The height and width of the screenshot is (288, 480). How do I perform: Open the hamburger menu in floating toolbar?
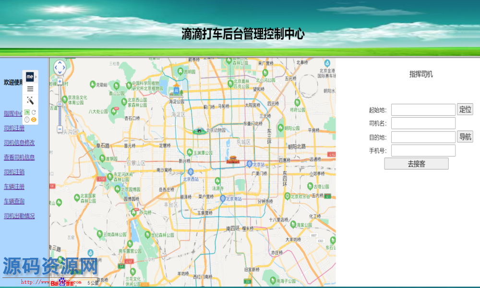[x=30, y=89]
